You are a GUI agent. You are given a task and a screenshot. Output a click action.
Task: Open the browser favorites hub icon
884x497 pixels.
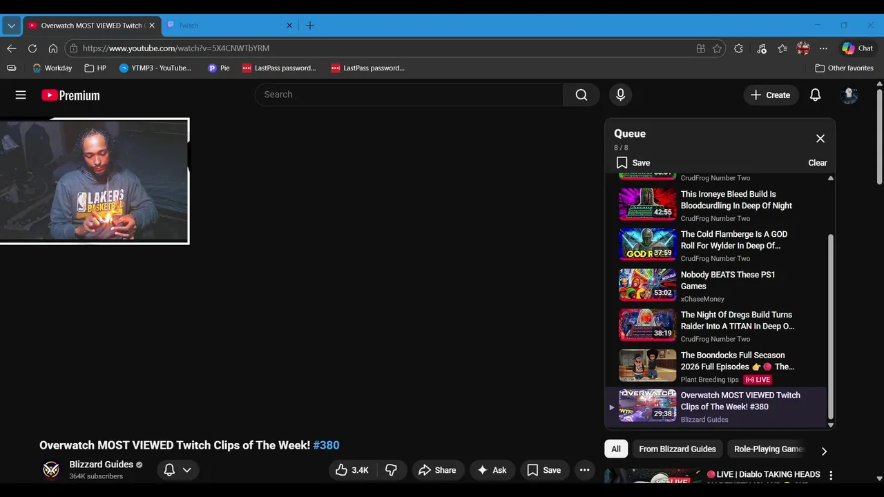click(782, 48)
